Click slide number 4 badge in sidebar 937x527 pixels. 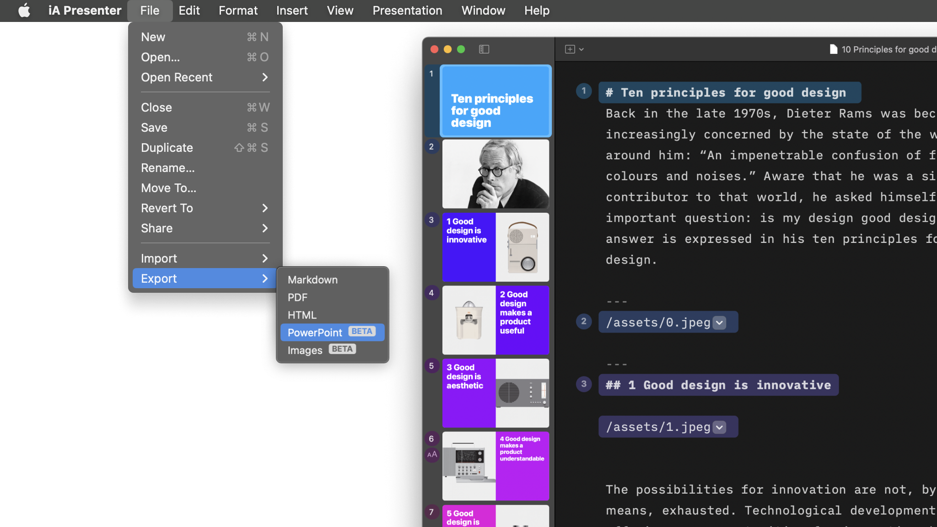tap(431, 293)
